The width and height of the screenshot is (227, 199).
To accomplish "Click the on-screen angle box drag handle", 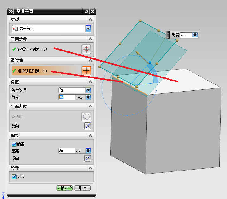I will (x=168, y=35).
